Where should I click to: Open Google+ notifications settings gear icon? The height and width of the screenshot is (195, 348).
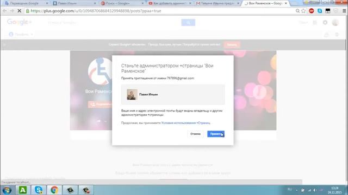(x=325, y=23)
